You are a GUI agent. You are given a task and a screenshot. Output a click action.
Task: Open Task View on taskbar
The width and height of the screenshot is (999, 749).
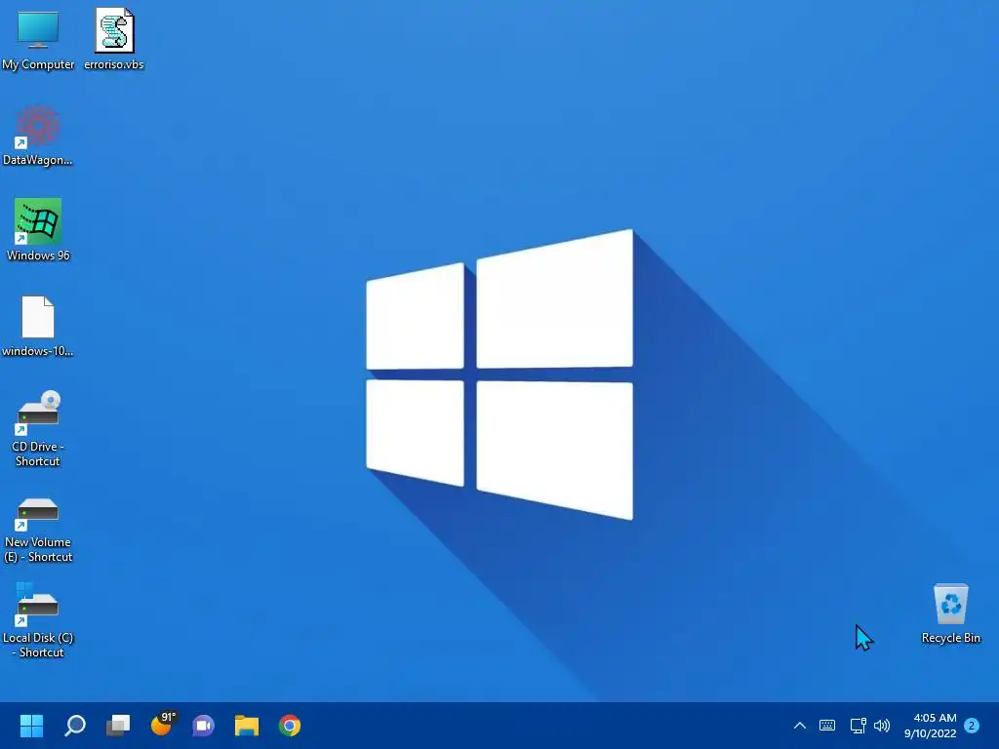[x=118, y=726]
